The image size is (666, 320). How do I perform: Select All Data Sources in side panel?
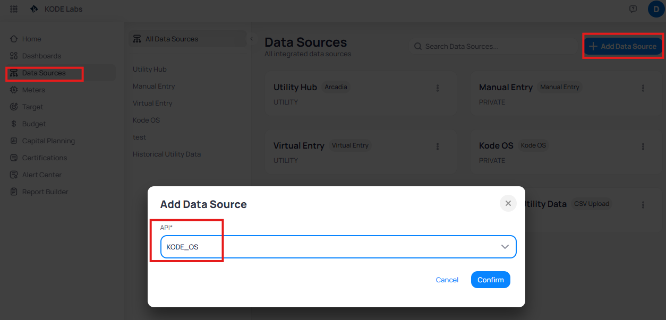point(188,39)
